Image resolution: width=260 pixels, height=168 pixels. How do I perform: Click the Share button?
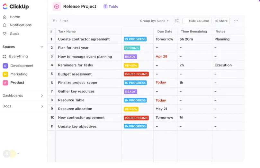(221, 21)
